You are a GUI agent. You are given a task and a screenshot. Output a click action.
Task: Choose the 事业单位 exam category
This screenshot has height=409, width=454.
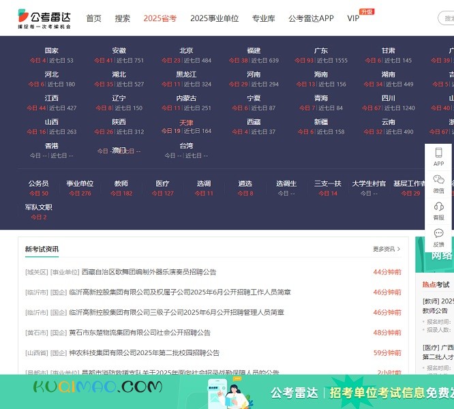(80, 183)
